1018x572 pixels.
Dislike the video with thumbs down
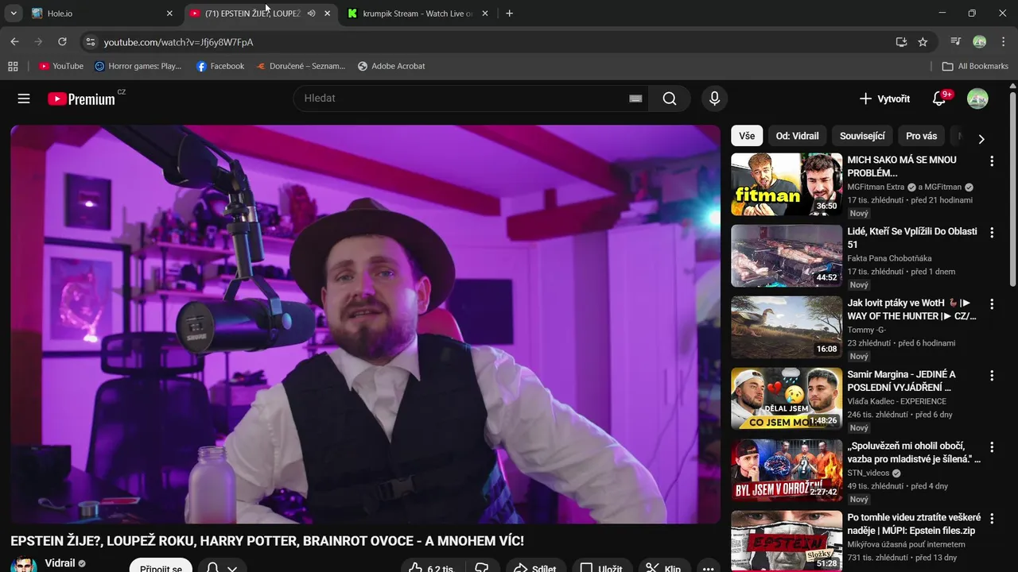tap(481, 568)
